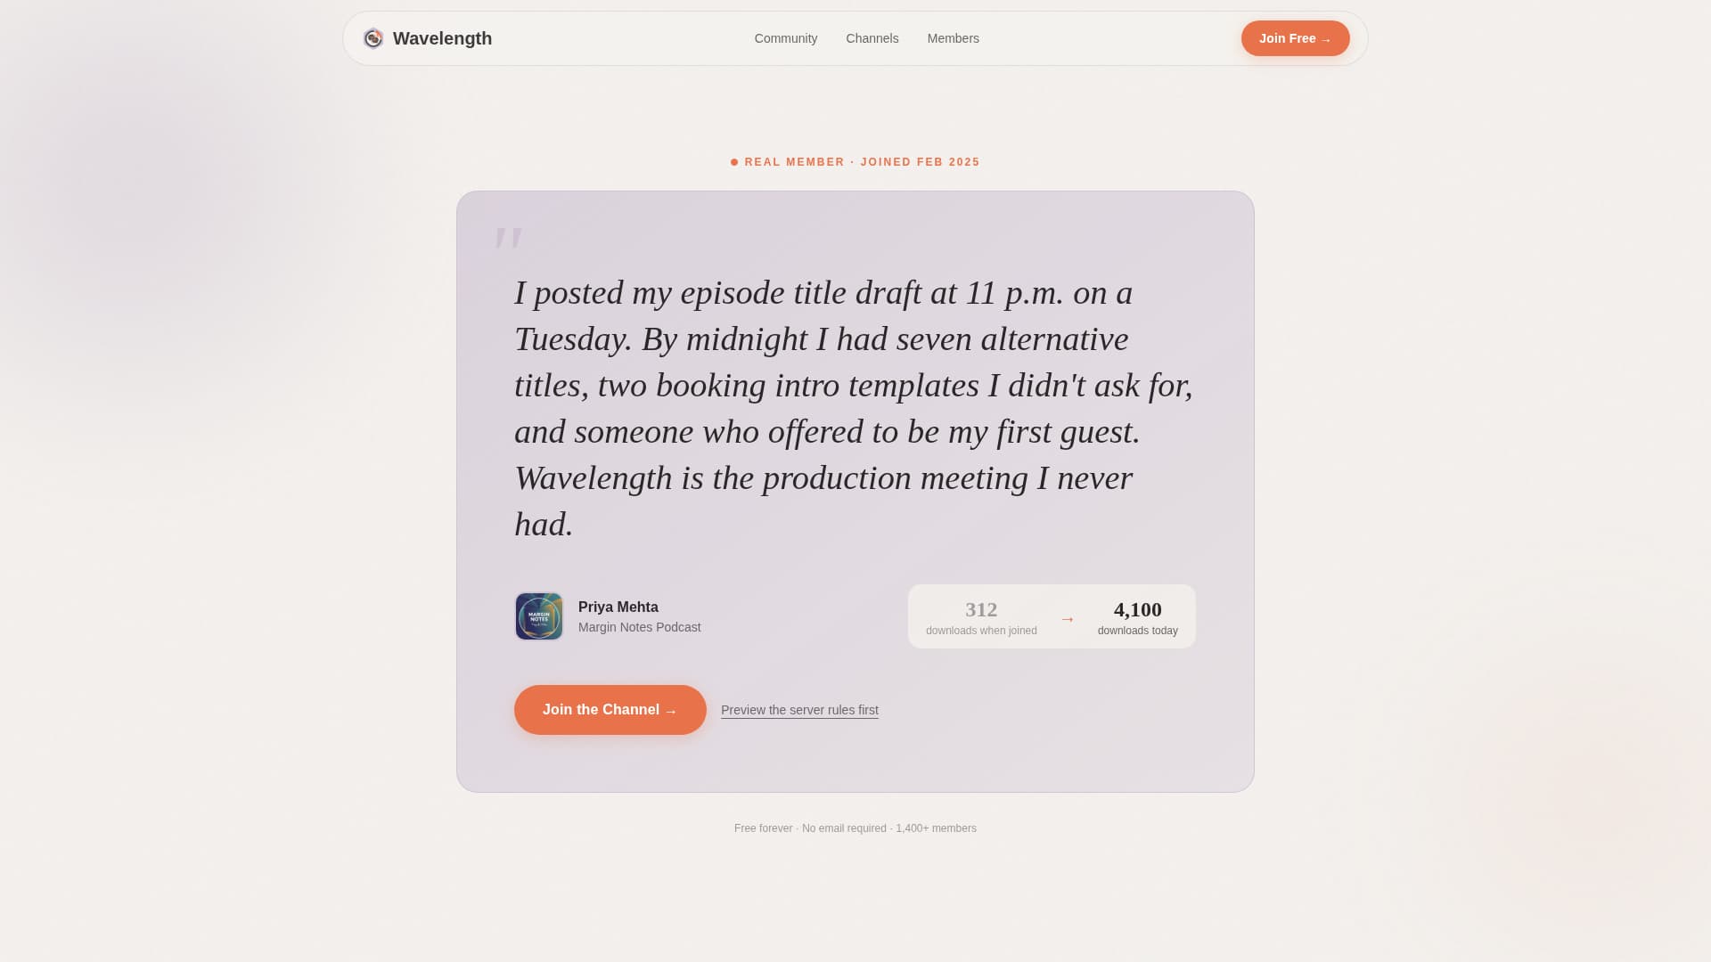
Task: Click the arrow in Join the Channel button
Action: [x=670, y=710]
